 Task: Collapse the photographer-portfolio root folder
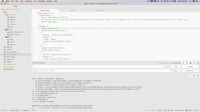(x=1, y=9)
